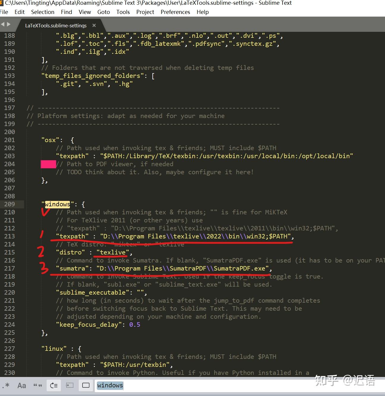This screenshot has width=385, height=396.
Task: Click line number 209 in the gutter
Action: (x=9, y=204)
